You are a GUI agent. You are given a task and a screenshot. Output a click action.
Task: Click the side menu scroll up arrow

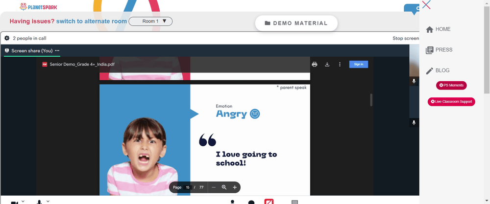pos(487,3)
